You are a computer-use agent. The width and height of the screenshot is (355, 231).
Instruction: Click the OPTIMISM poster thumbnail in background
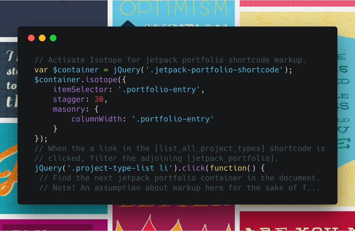pyautogui.click(x=174, y=13)
